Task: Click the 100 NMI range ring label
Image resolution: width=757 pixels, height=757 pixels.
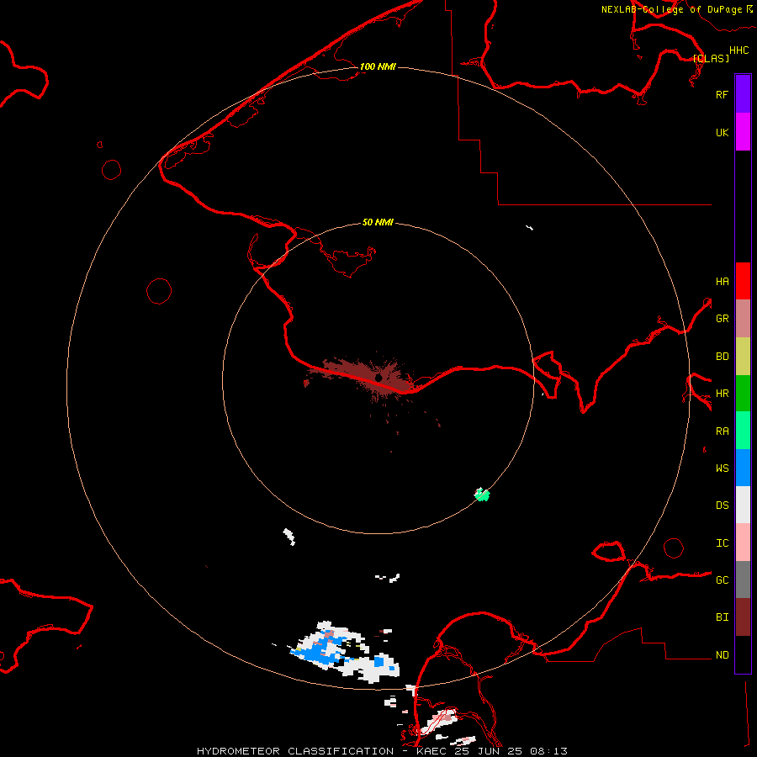Action: click(378, 66)
